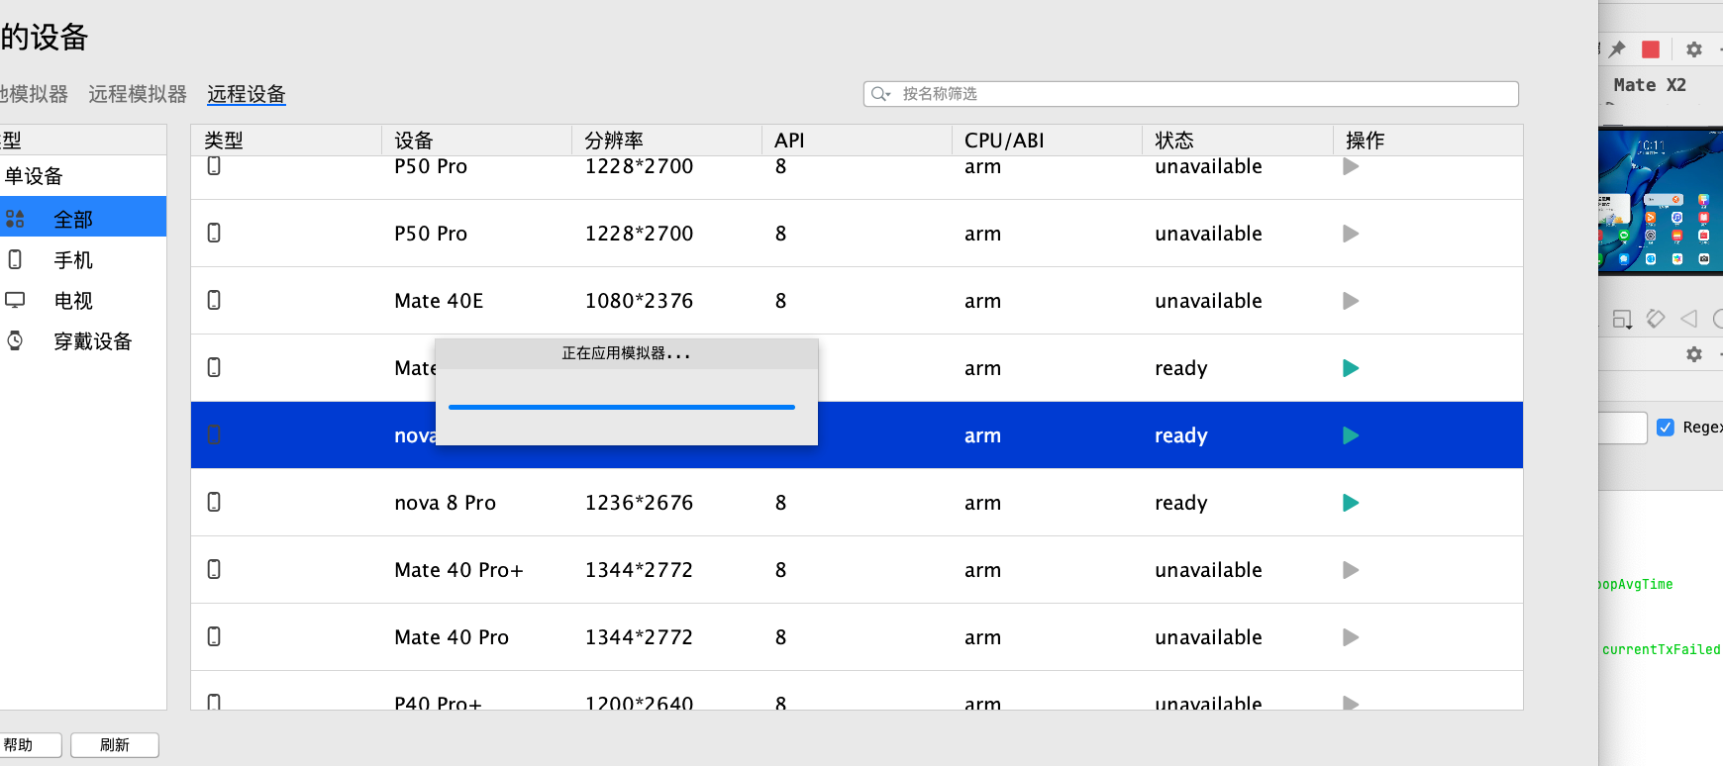
Task: Click the watch icon beside 穿戴设备
Action: [x=15, y=340]
